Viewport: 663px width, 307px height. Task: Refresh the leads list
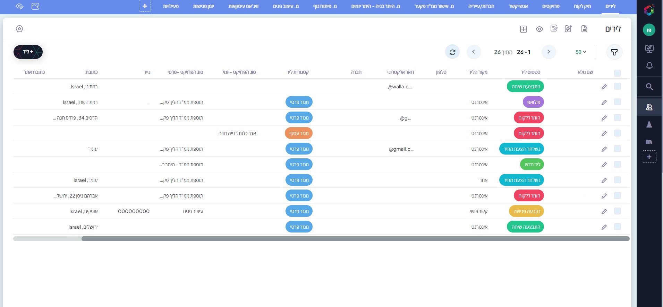point(452,52)
